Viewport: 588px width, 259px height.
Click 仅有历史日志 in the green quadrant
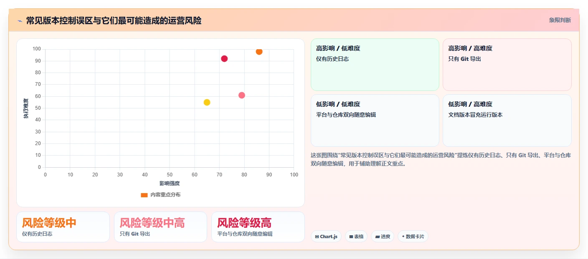(333, 59)
